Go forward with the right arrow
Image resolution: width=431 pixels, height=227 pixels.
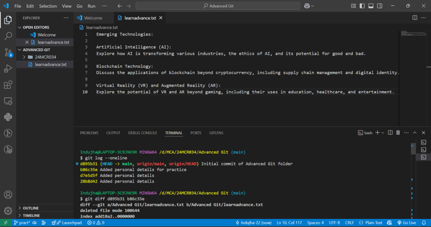click(x=129, y=6)
